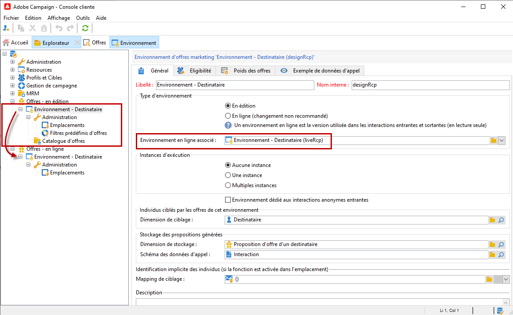The image size is (513, 315).
Task: Select Emplacements under Offres - en ligne
Action: tap(67, 173)
